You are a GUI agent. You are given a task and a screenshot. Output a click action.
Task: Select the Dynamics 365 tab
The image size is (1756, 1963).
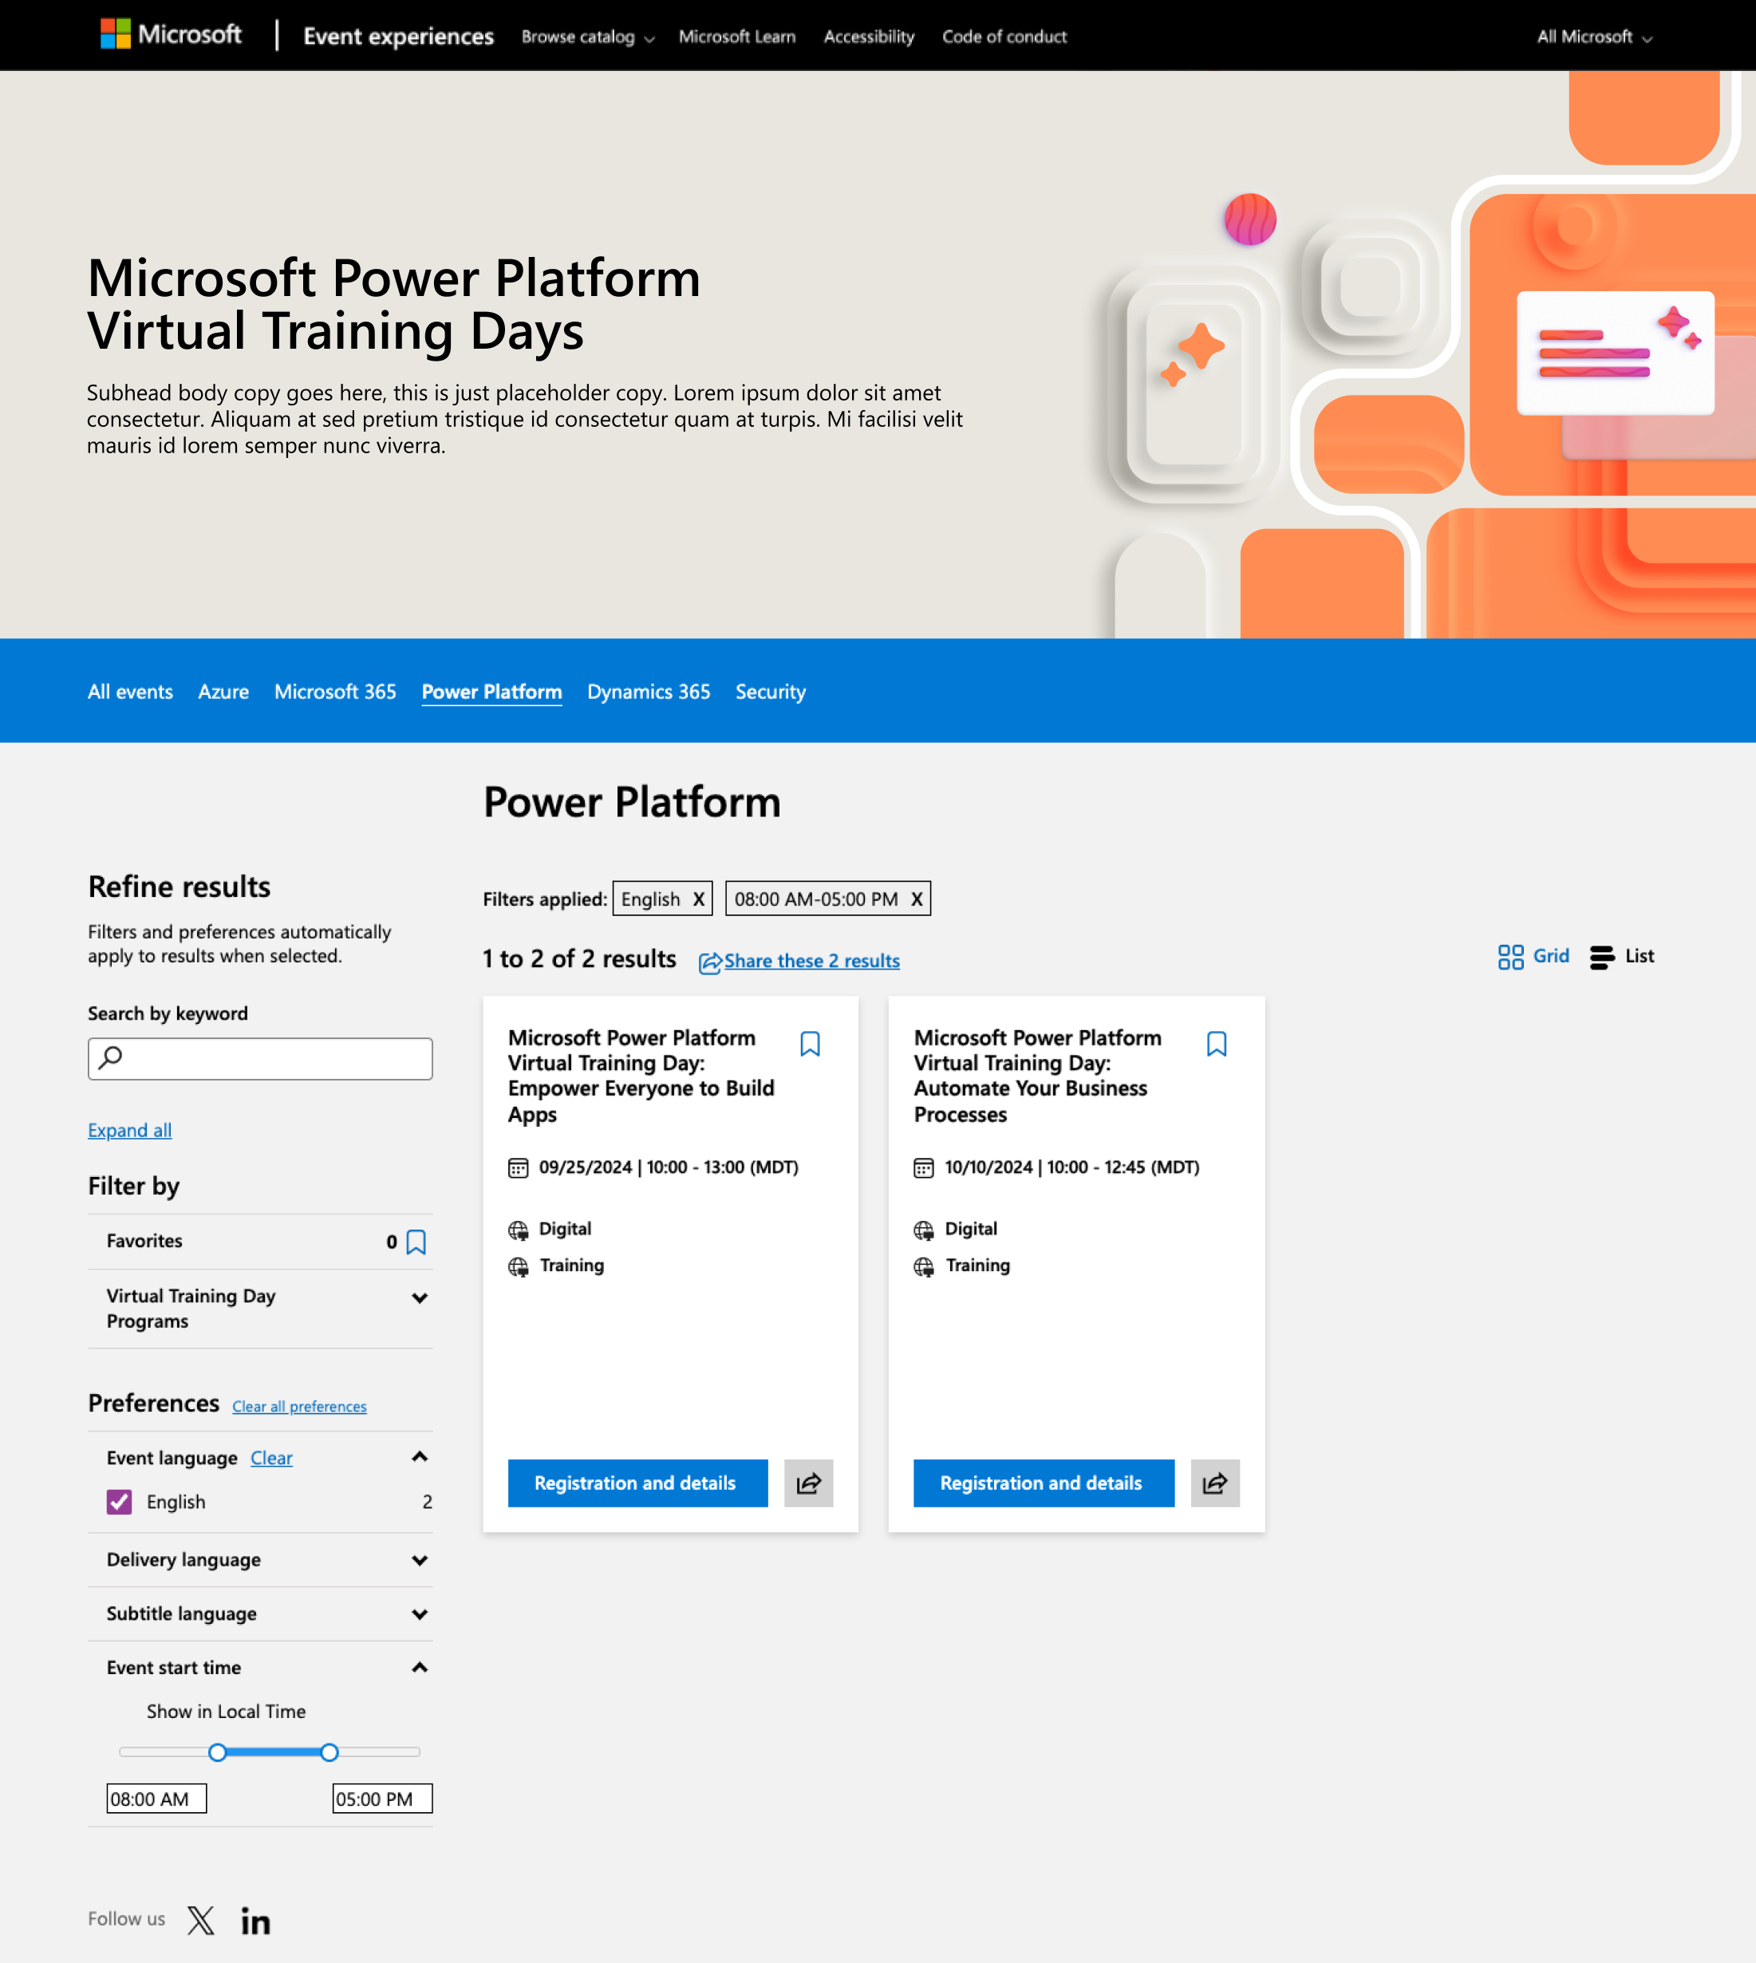pyautogui.click(x=649, y=691)
